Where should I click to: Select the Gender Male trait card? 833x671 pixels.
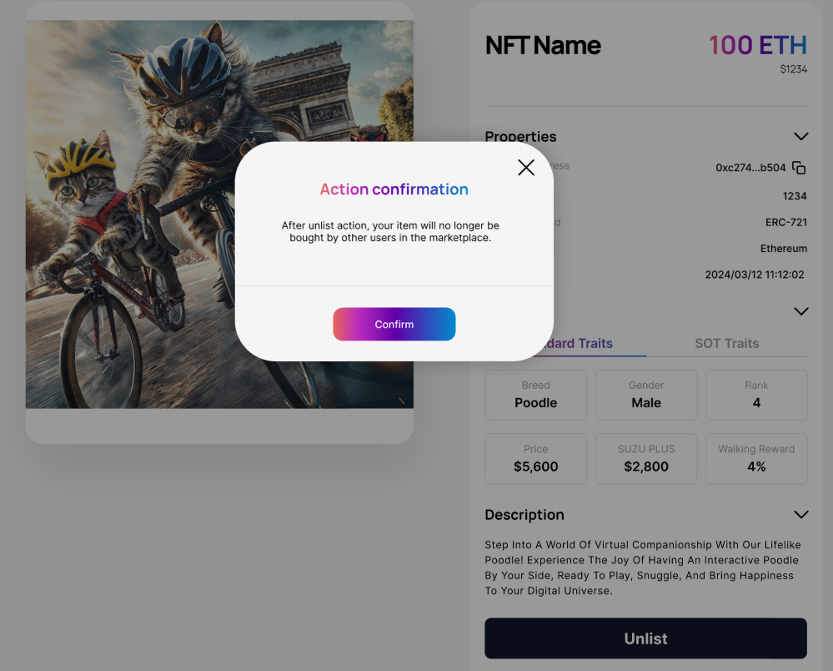pos(645,395)
